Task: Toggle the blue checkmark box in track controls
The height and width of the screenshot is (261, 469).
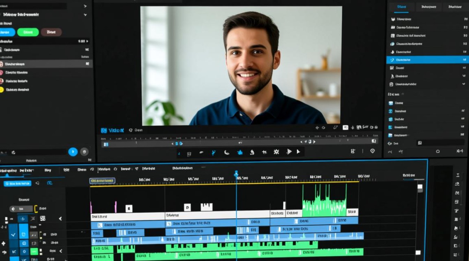Action: point(13,235)
